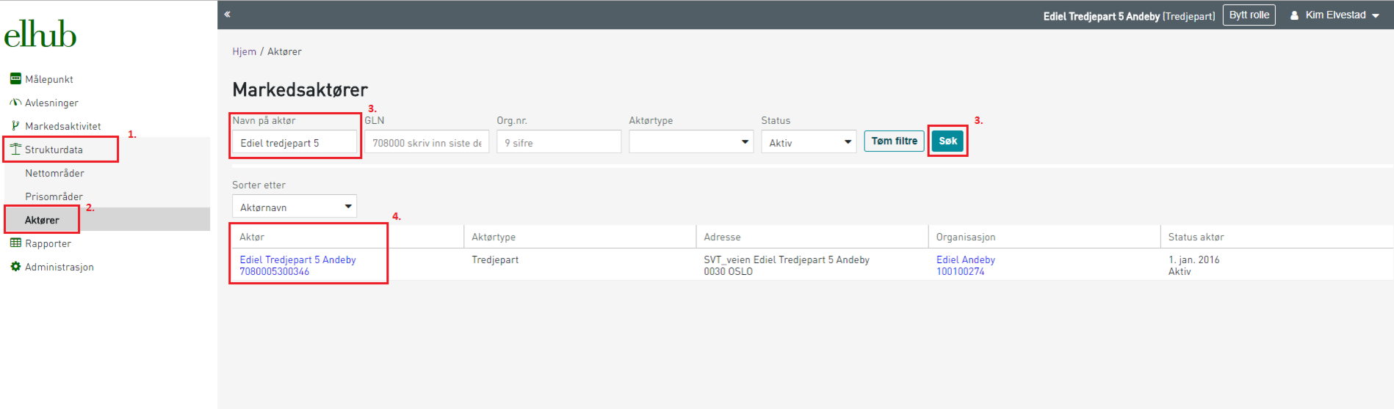The width and height of the screenshot is (1394, 409).
Task: Open Kim Elvestad user menu
Action: coord(1335,15)
